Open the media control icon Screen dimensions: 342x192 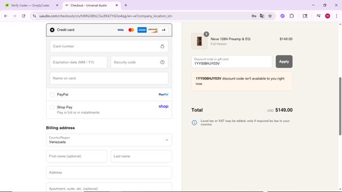pyautogui.click(x=318, y=16)
